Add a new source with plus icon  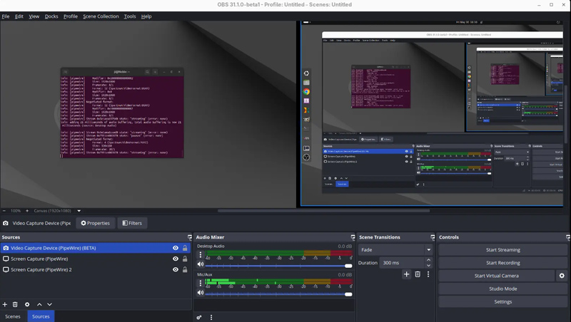[x=5, y=305]
